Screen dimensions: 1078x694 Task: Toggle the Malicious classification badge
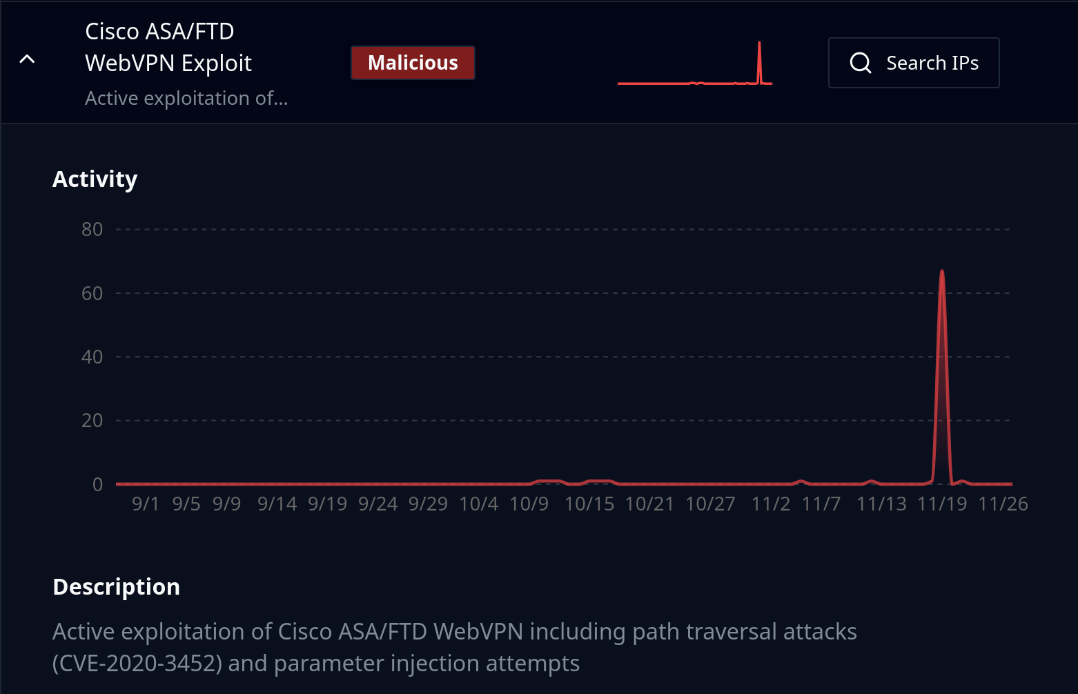click(412, 62)
